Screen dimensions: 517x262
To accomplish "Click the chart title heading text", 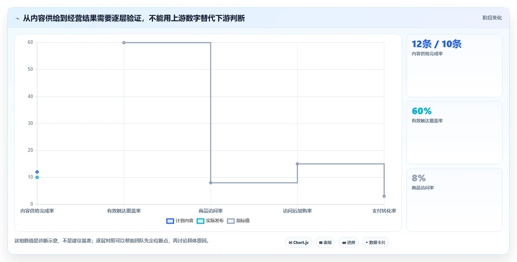I will coord(134,18).
